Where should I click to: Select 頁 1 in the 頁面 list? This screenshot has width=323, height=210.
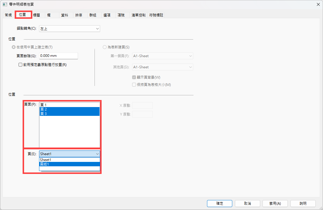[x=69, y=105]
